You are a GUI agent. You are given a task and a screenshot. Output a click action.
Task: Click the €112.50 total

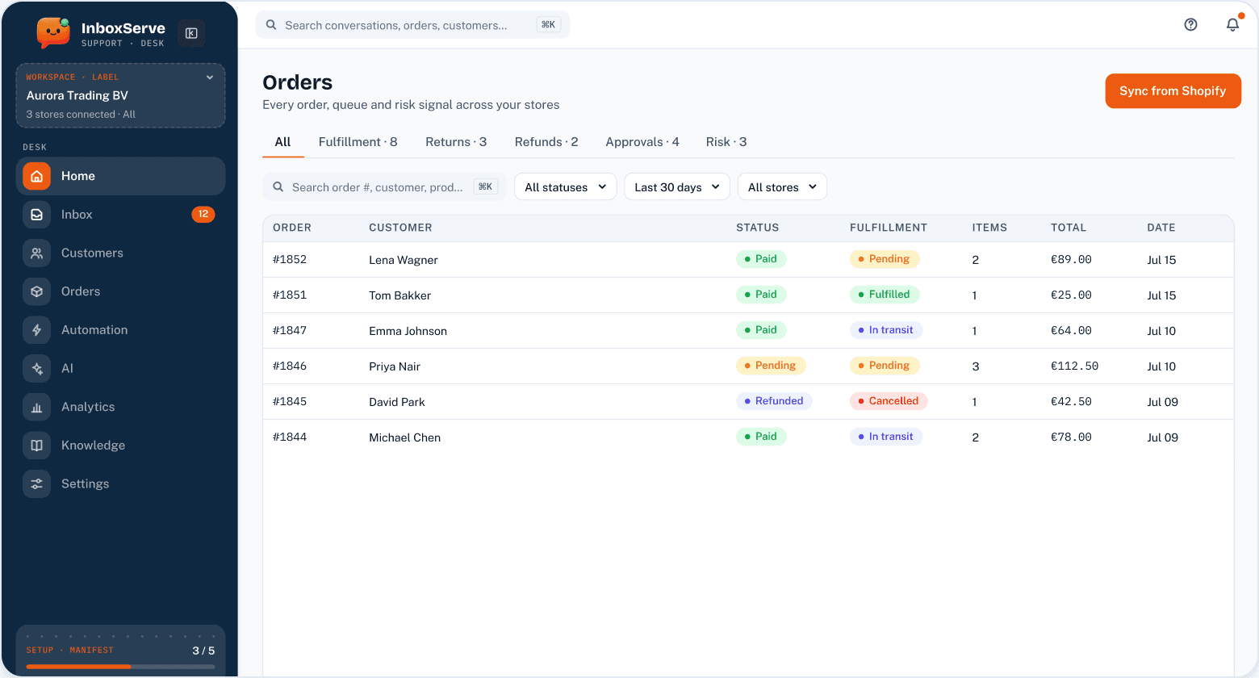coord(1074,366)
